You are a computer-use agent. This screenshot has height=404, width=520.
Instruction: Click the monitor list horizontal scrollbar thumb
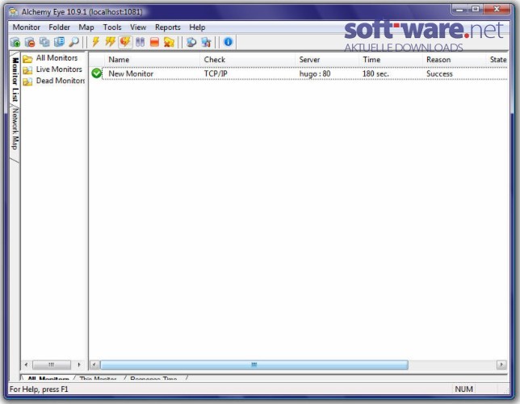tap(254, 365)
